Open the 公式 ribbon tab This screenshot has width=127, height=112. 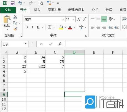pyautogui.click(x=95, y=10)
